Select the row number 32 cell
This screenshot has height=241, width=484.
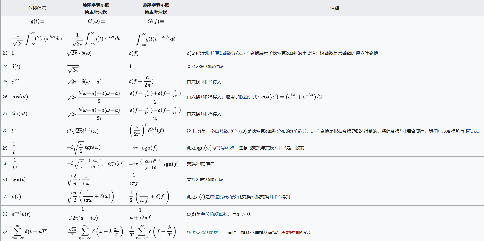click(x=5, y=197)
